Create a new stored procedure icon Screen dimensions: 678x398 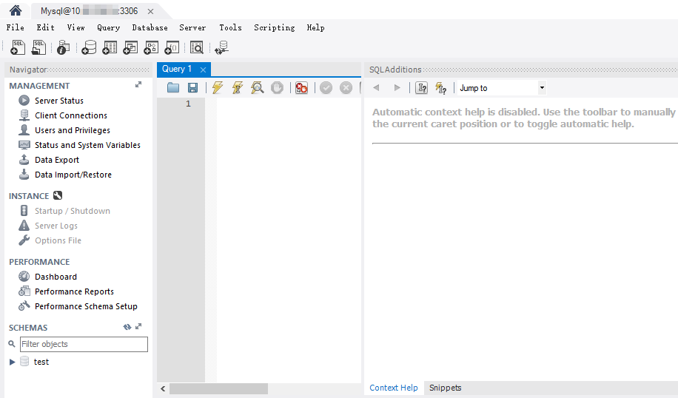tap(151, 47)
